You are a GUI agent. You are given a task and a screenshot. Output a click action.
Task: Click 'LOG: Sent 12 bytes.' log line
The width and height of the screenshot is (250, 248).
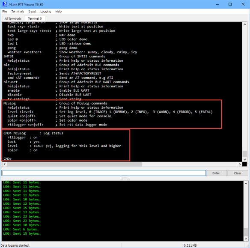(x=22, y=203)
